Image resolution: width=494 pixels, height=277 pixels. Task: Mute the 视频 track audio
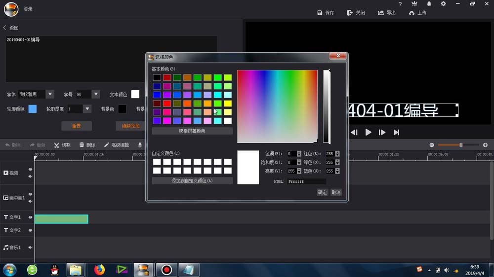30,176
